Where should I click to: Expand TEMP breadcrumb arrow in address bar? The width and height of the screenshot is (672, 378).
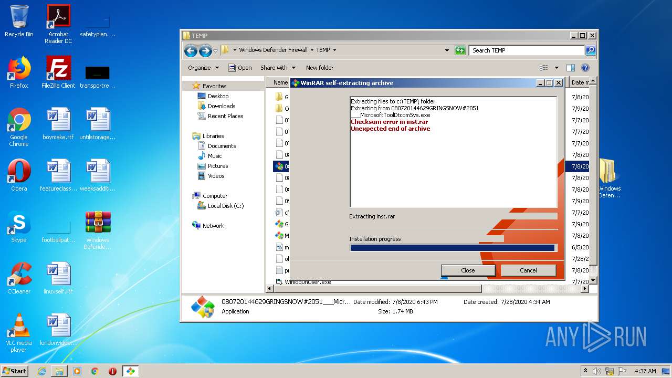click(x=334, y=50)
